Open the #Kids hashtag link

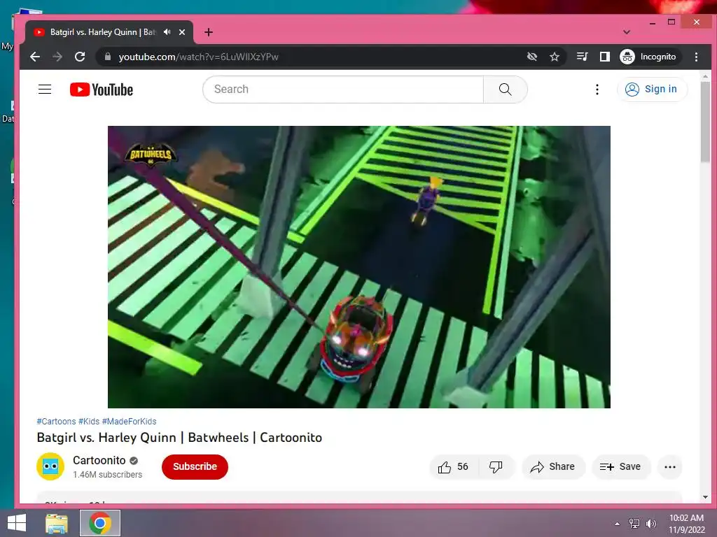tap(89, 422)
